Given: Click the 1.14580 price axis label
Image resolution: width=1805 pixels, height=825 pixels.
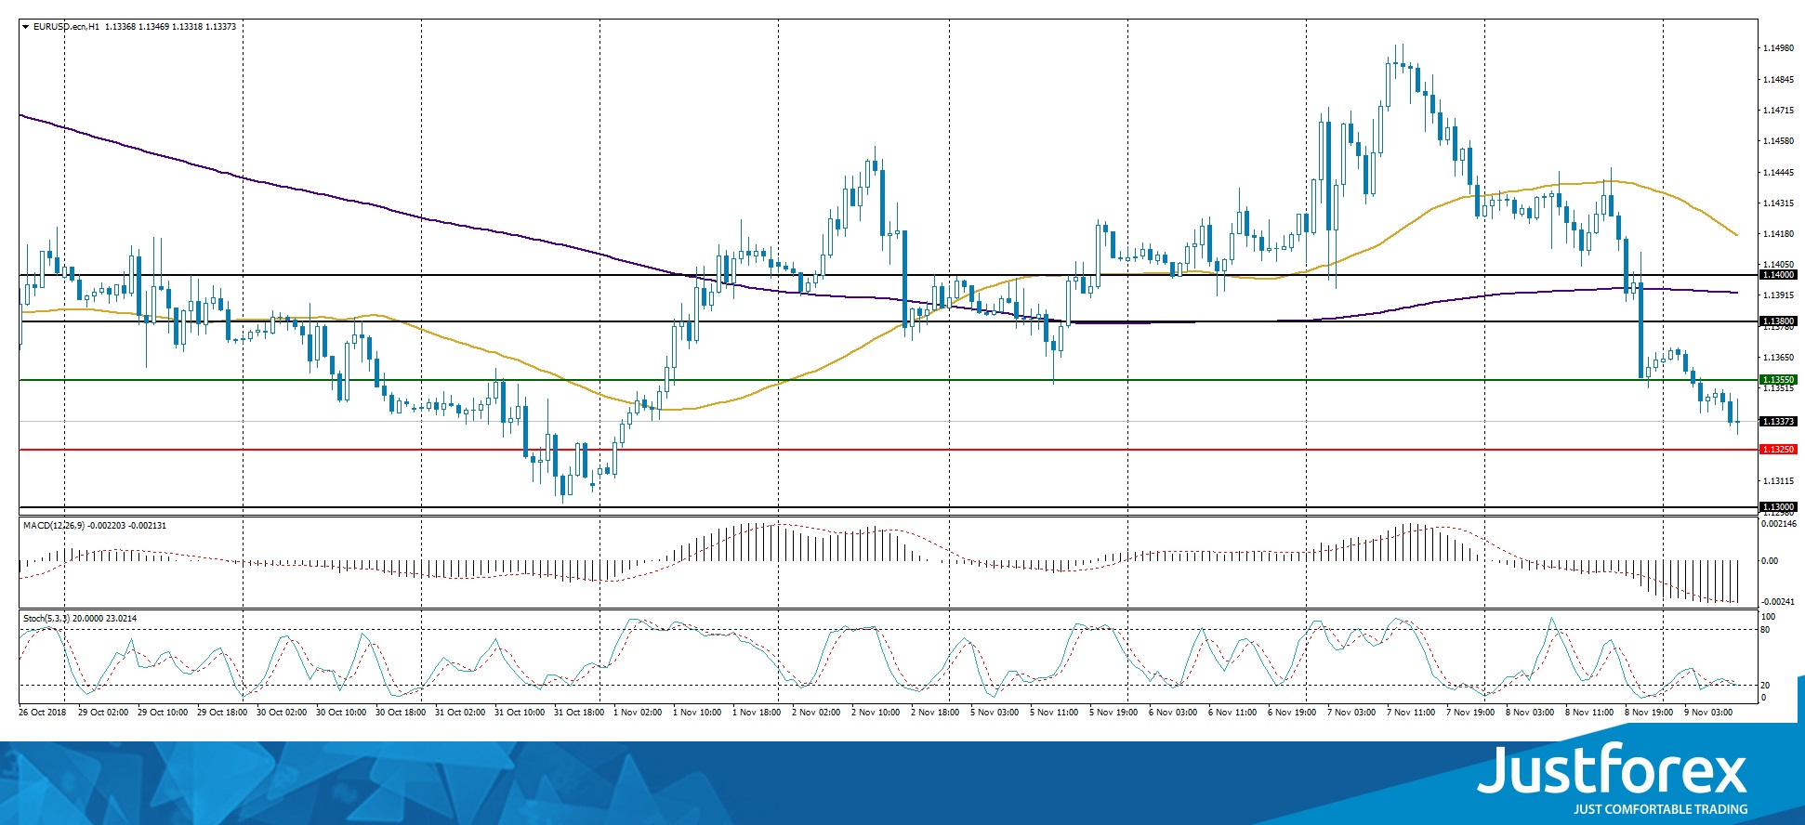Looking at the screenshot, I should pyautogui.click(x=1778, y=141).
